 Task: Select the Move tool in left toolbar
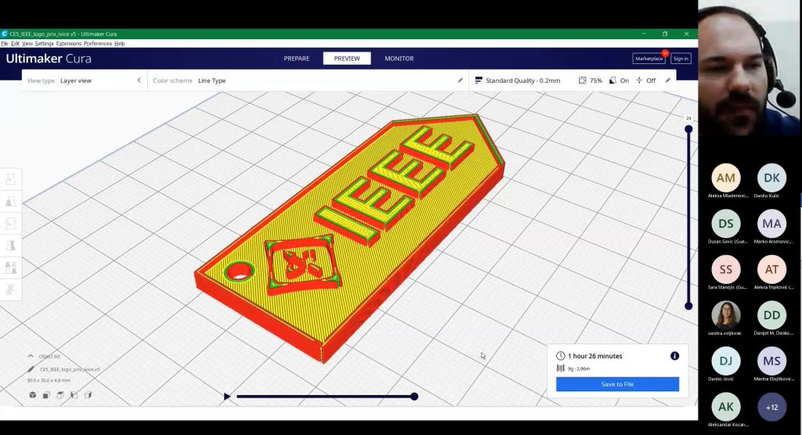(11, 180)
